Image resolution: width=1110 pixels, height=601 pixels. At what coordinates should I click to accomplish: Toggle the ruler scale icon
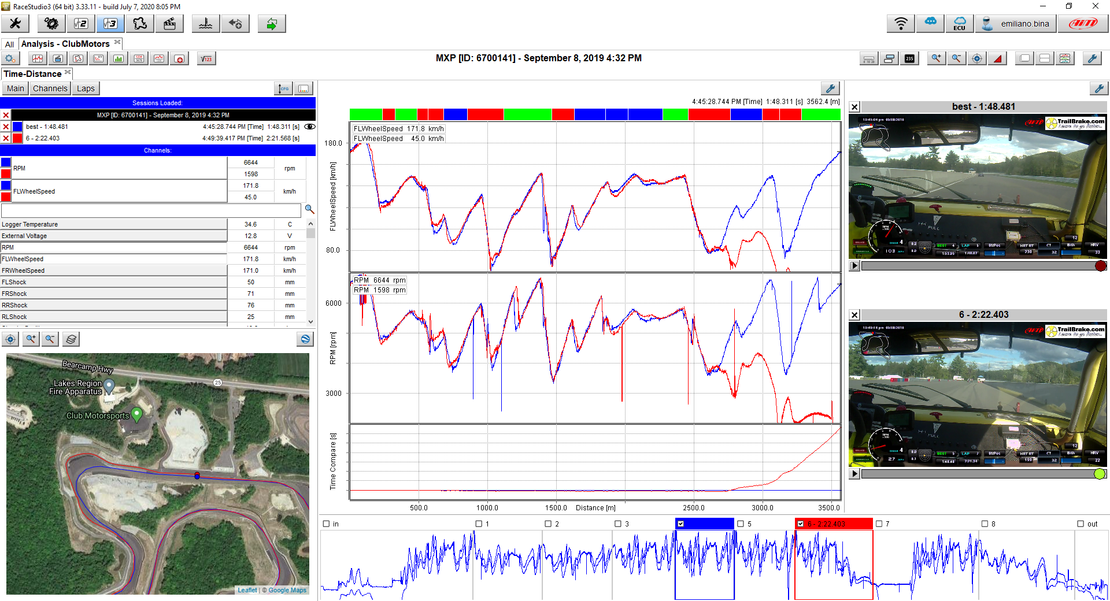coord(869,58)
